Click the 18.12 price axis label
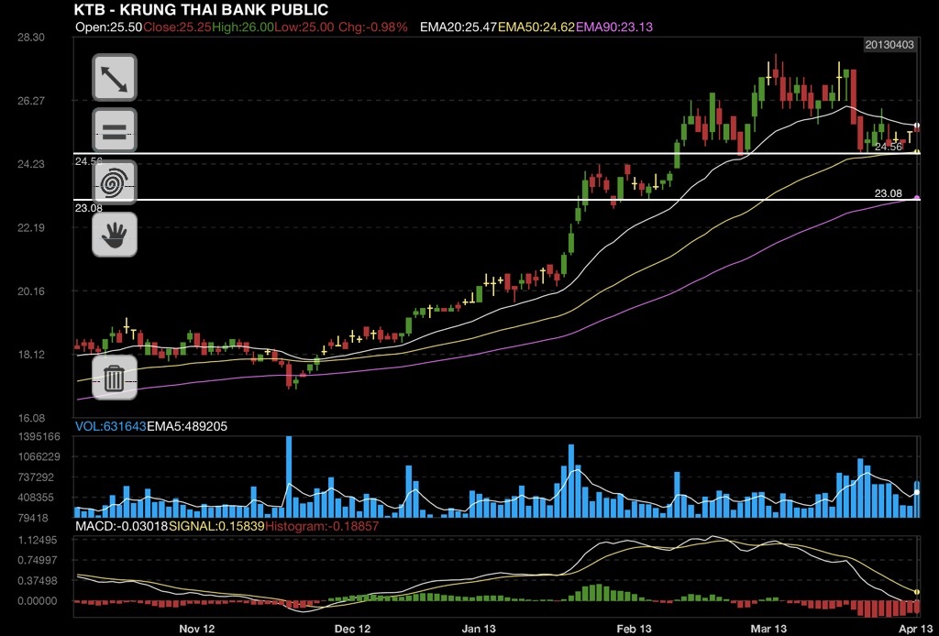 pyautogui.click(x=31, y=354)
